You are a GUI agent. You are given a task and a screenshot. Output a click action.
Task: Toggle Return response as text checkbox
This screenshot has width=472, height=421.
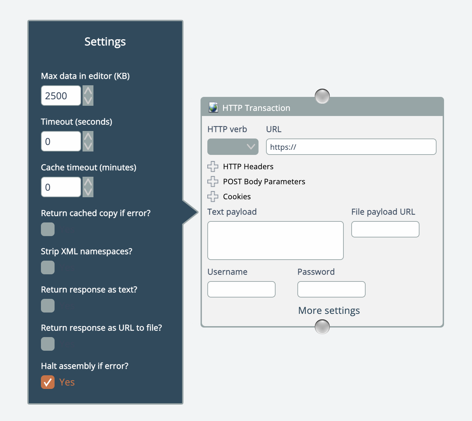[x=48, y=306]
